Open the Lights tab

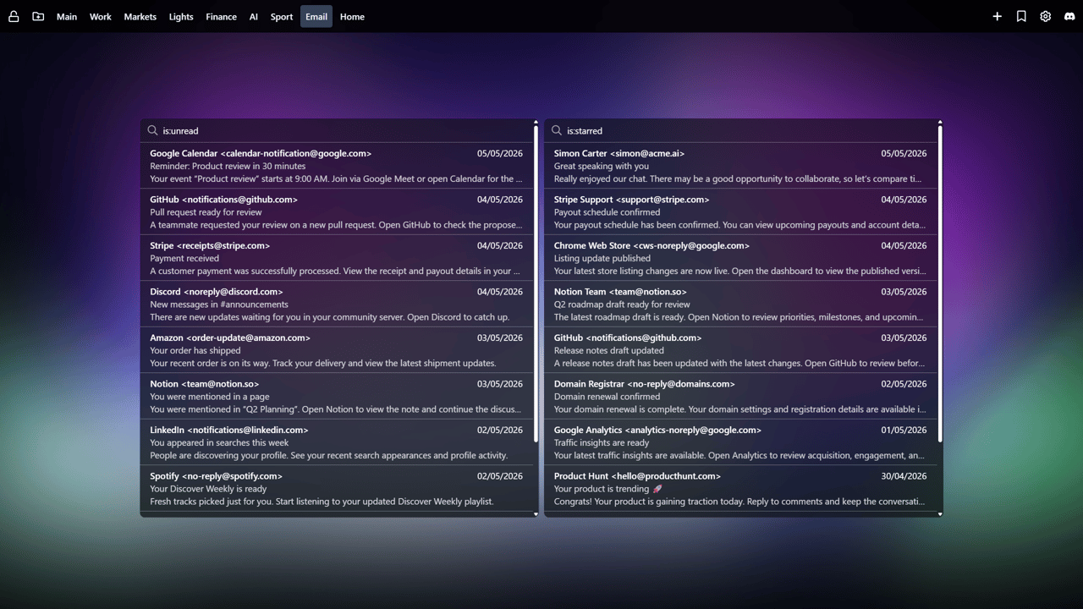tap(181, 16)
